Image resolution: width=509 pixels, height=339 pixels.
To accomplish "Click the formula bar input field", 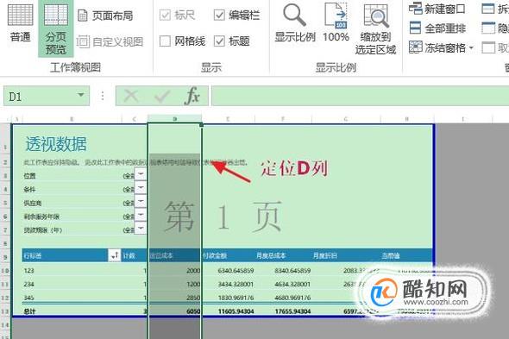I will 360,96.
